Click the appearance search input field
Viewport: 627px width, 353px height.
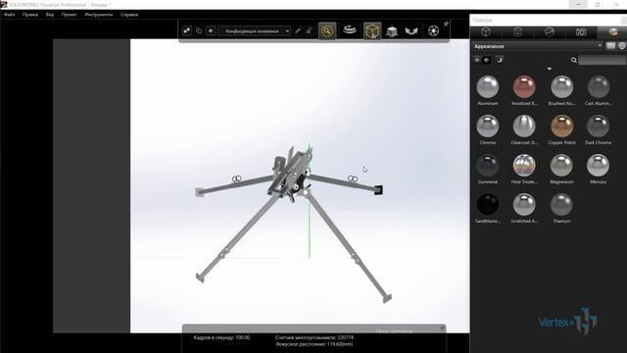tap(602, 60)
